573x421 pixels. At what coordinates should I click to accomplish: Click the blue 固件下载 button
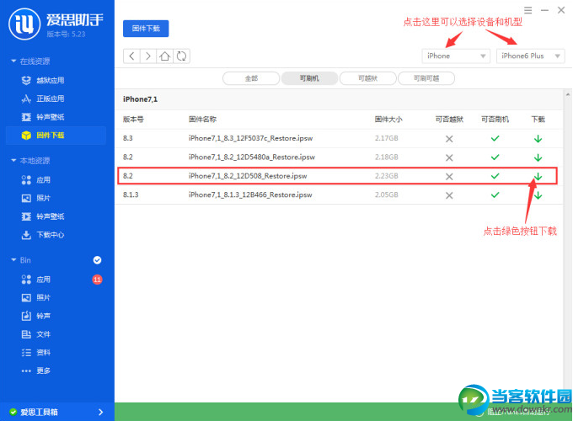pyautogui.click(x=146, y=28)
